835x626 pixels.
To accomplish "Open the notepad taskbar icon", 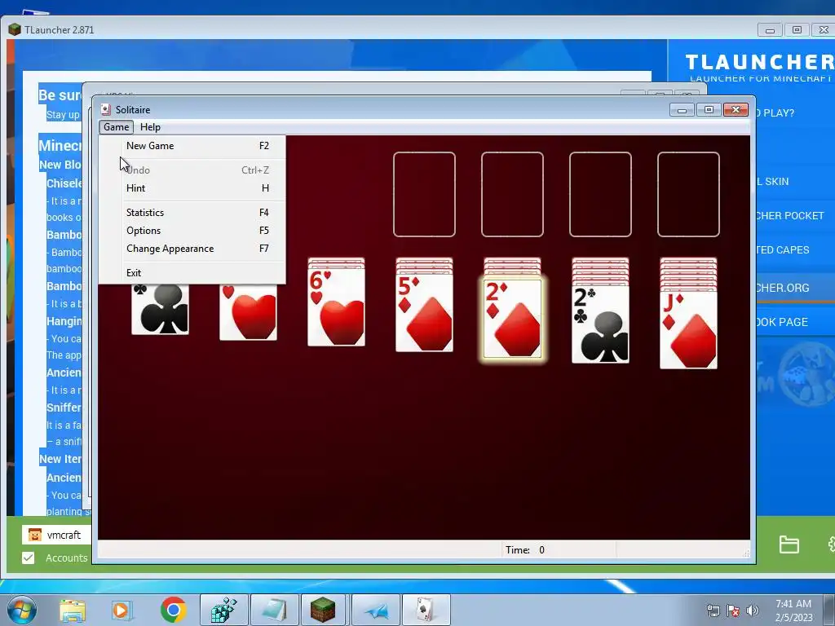I will click(275, 610).
